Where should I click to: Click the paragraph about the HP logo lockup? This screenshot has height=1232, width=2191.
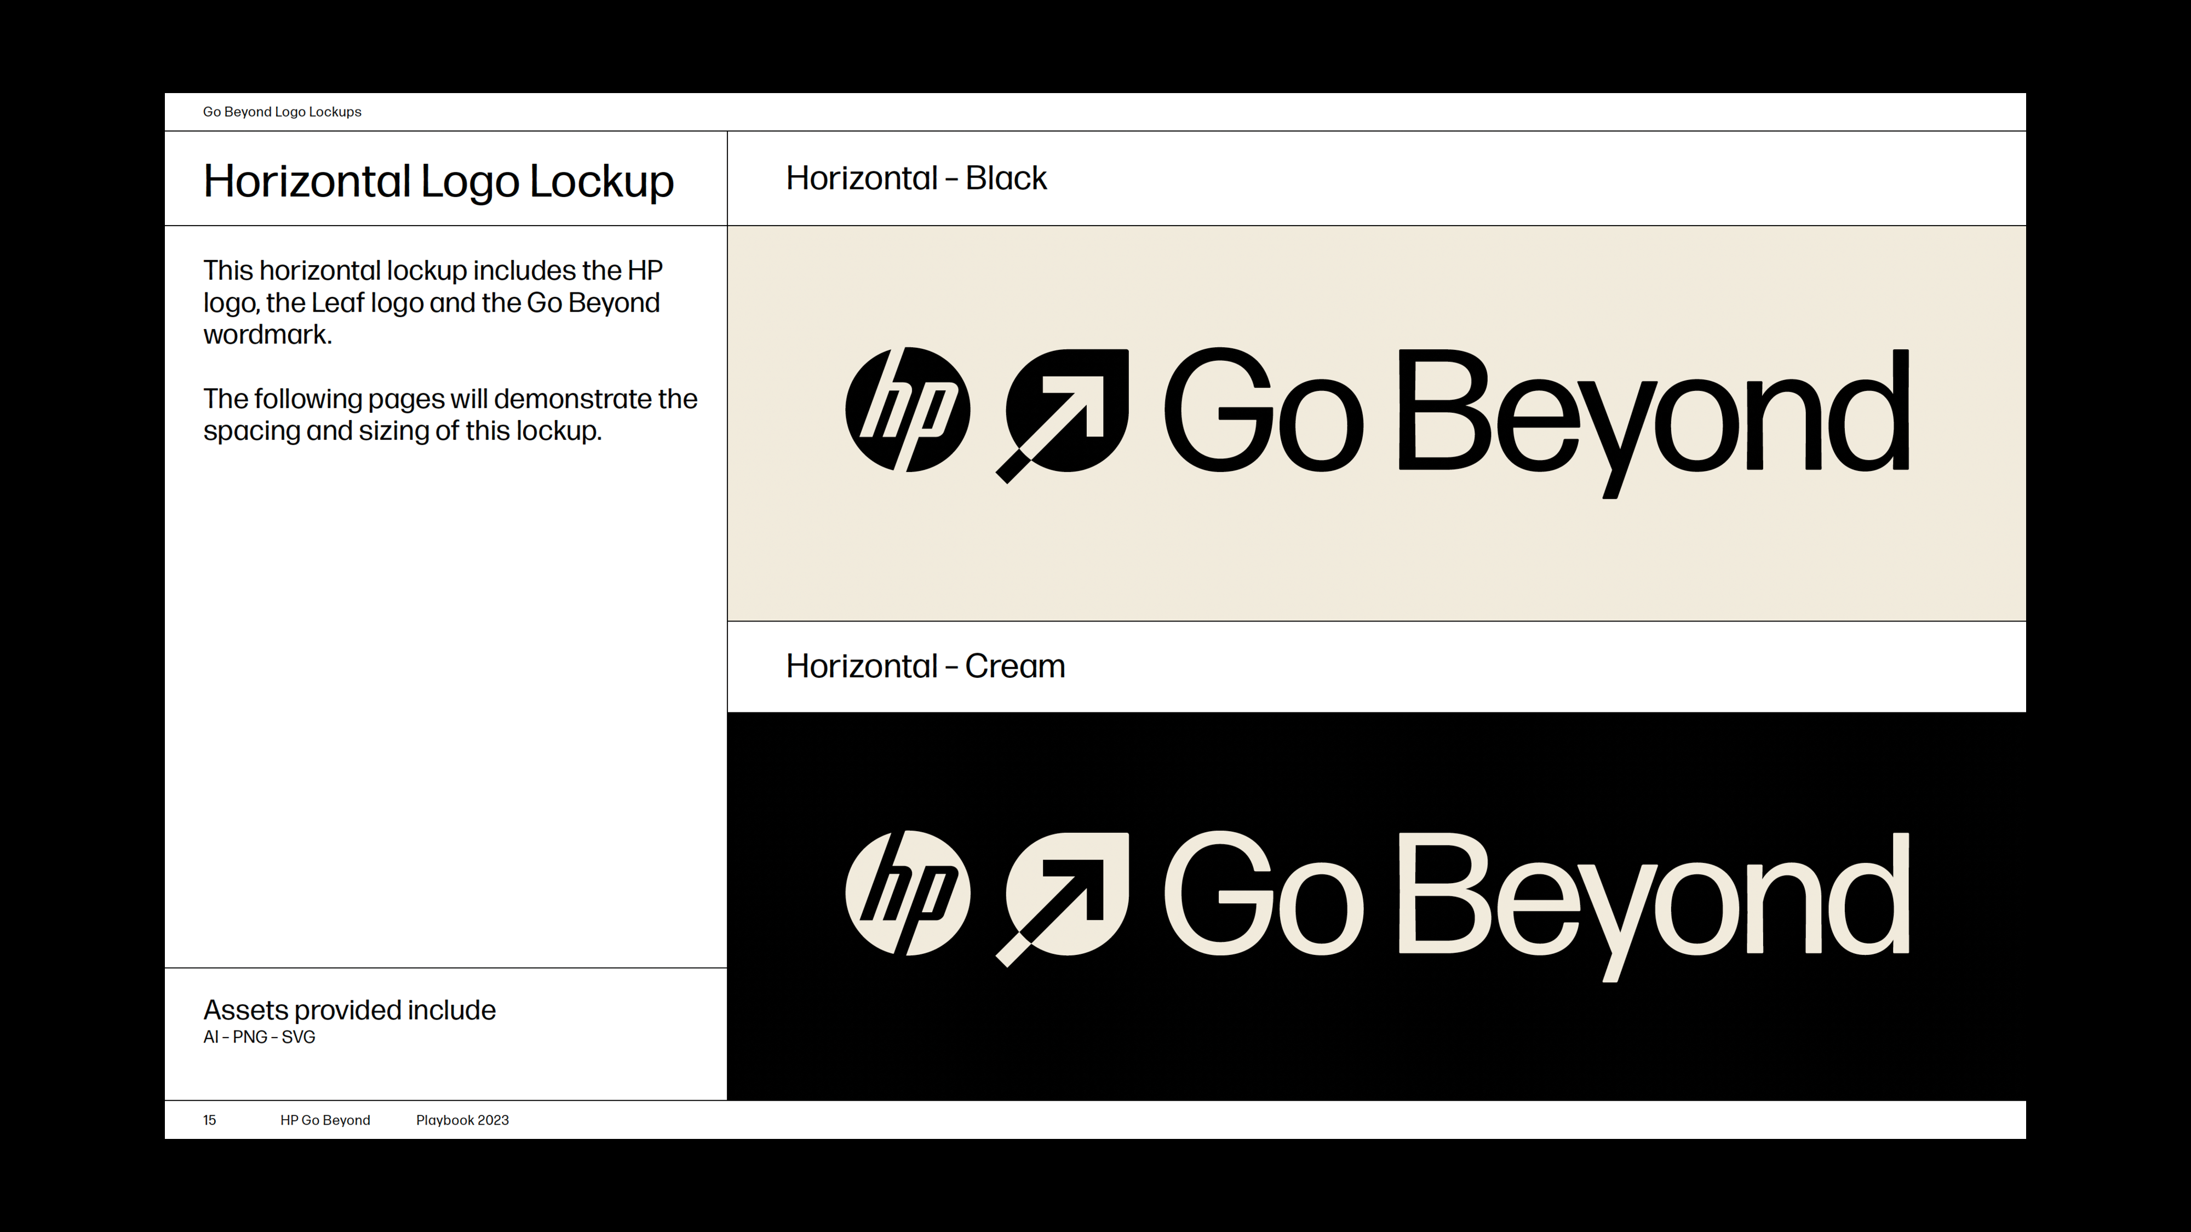pos(432,303)
